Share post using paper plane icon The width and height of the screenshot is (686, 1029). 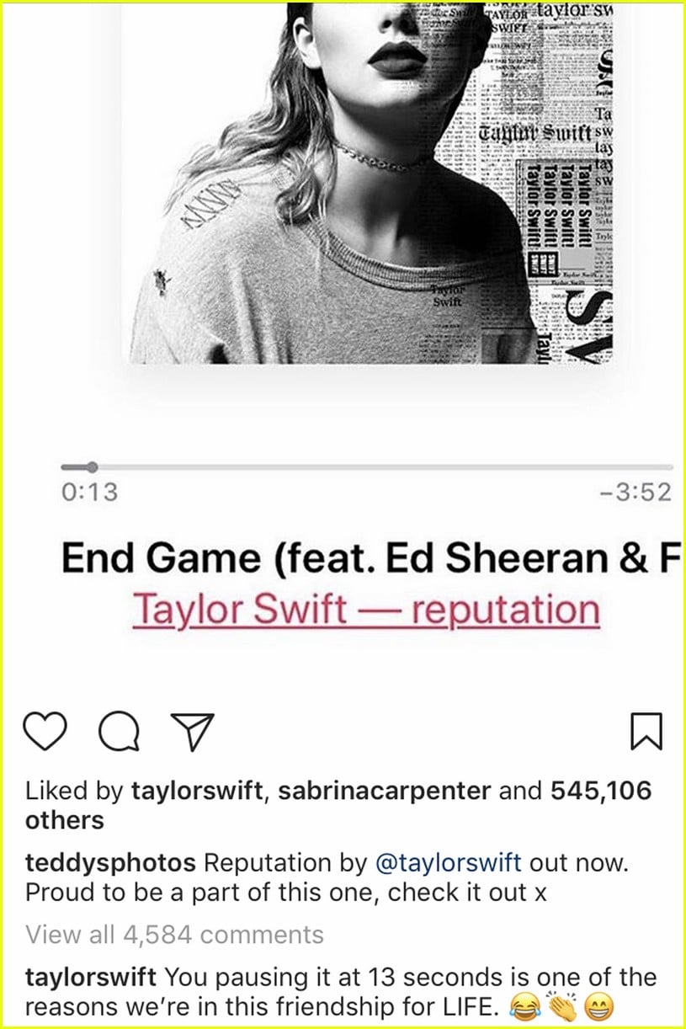[x=192, y=731]
